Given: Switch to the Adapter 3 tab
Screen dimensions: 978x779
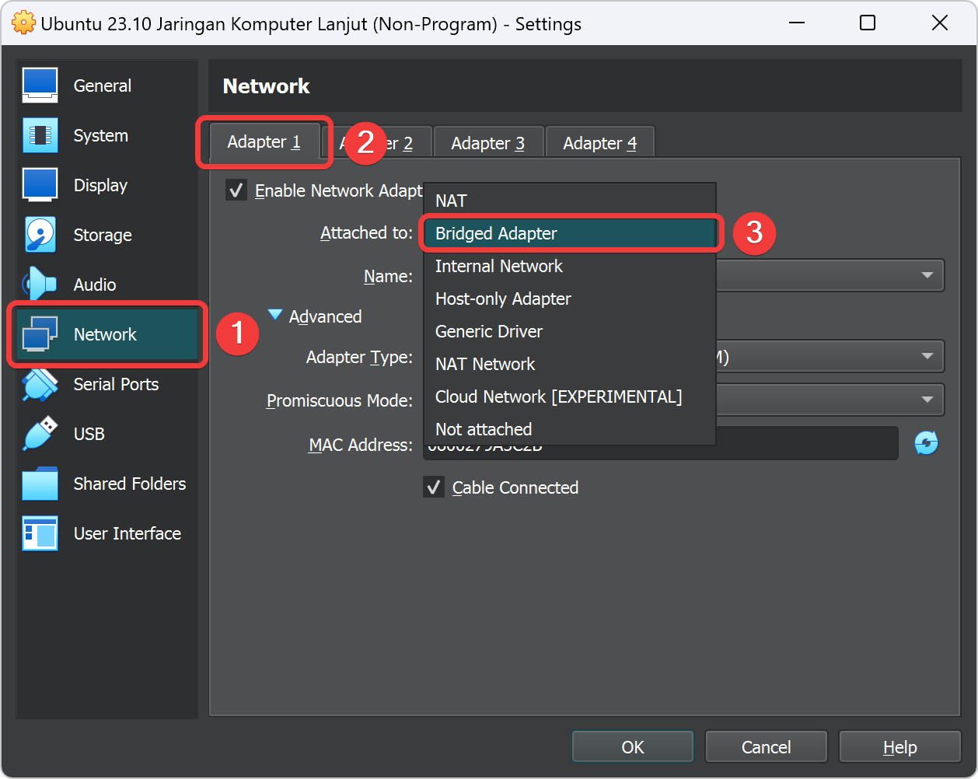Looking at the screenshot, I should tap(488, 144).
